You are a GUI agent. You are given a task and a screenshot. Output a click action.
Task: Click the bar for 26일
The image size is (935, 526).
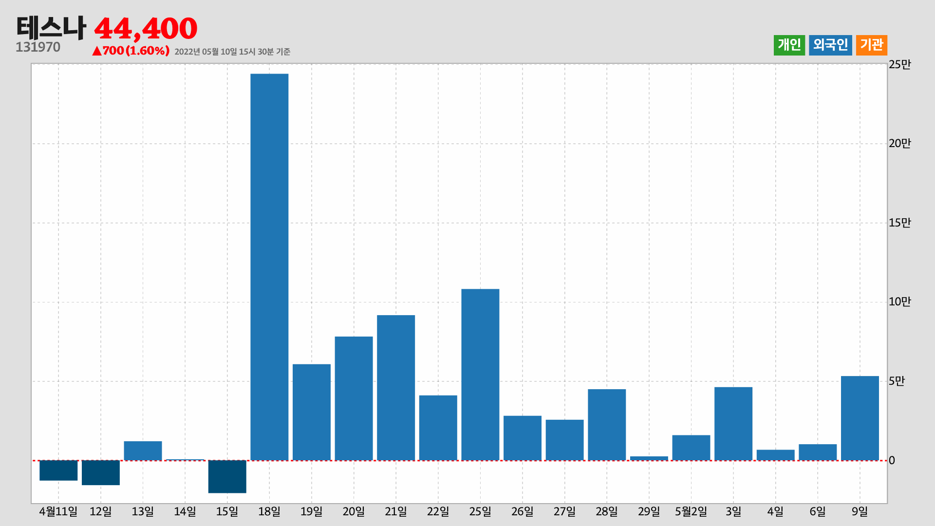523,438
